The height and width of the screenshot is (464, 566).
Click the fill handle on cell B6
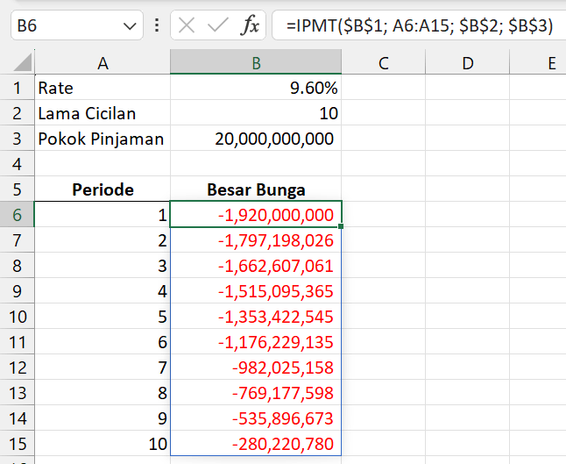tap(341, 226)
